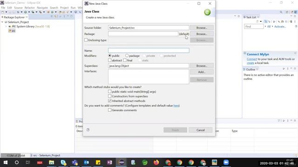The height and width of the screenshot is (167, 298).
Task: Select the Task List tab
Action: [x=251, y=17]
